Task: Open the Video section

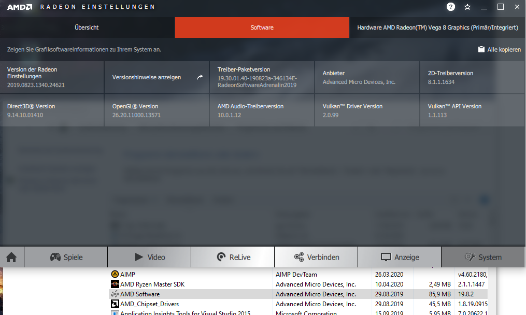Action: pyautogui.click(x=150, y=257)
